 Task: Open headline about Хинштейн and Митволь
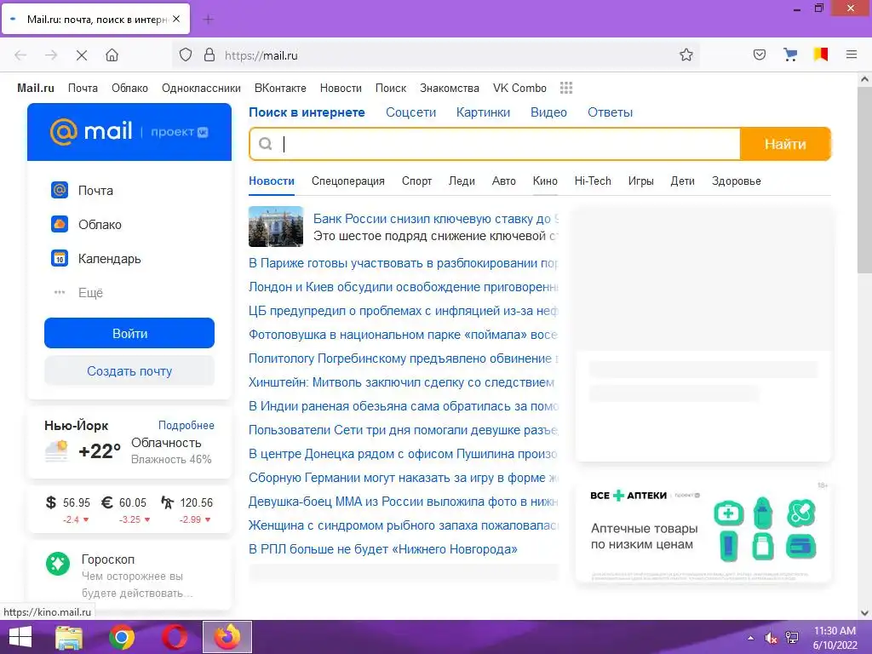point(402,382)
